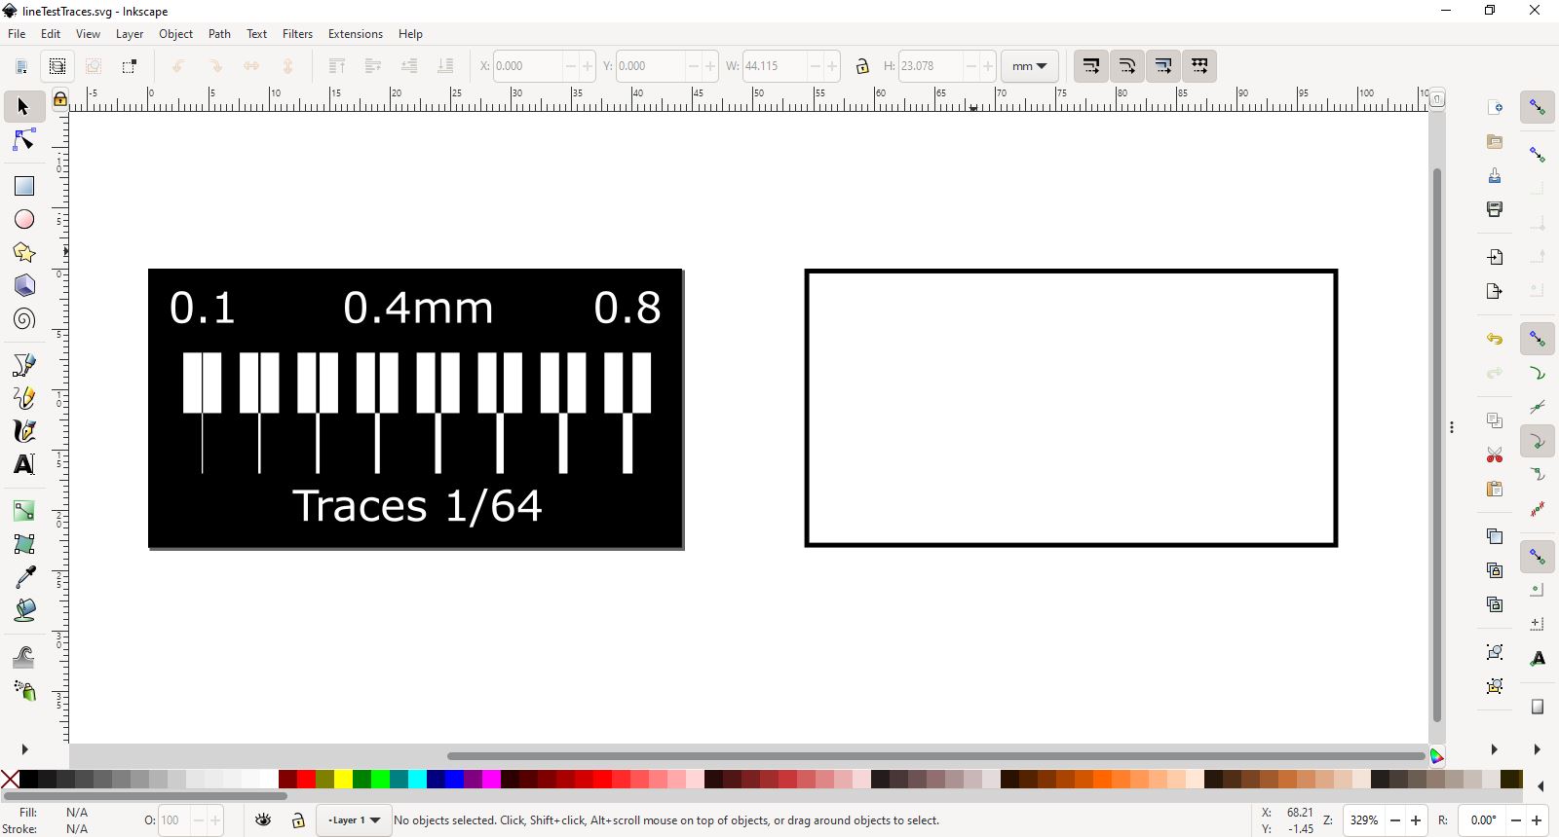Click Select All in All Layers icon
The height and width of the screenshot is (837, 1559).
pos(57,66)
